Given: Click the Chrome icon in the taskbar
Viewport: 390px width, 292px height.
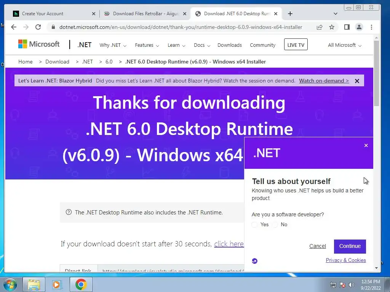Looking at the screenshot, I should click(x=81, y=284).
